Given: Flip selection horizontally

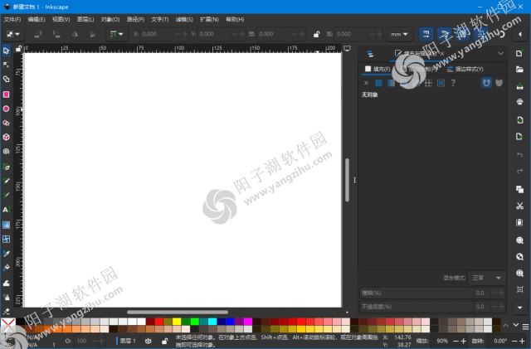Looking at the screenshot, I should 75,34.
